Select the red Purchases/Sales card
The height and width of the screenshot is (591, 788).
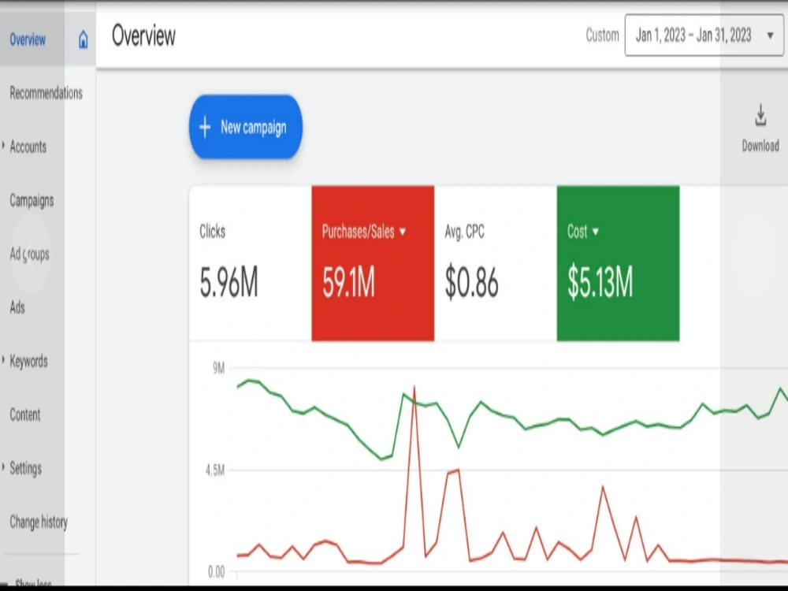[373, 263]
